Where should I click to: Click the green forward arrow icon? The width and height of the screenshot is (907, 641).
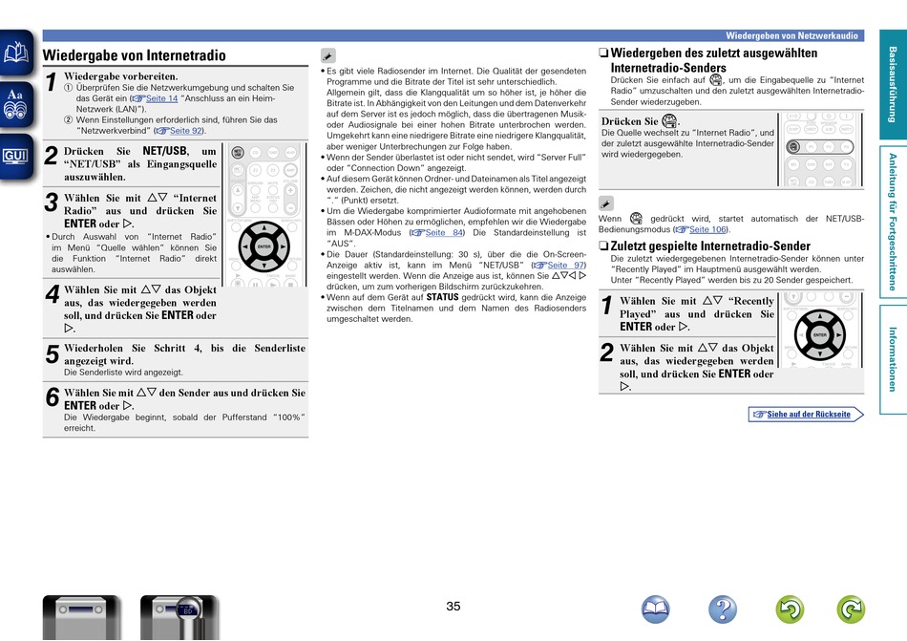click(851, 609)
